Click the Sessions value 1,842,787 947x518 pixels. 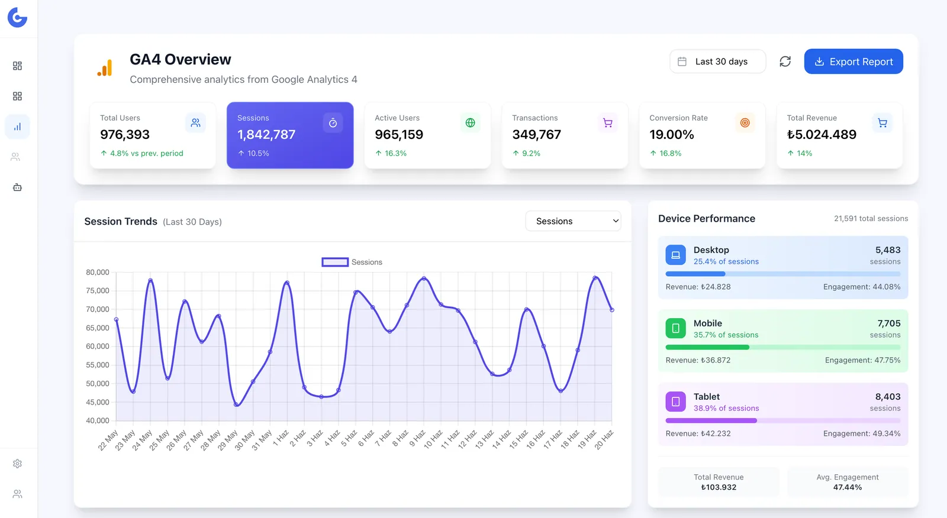coord(266,135)
